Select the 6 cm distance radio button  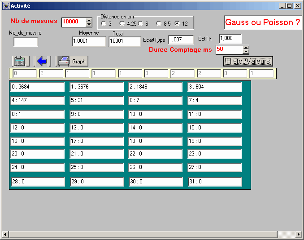141,23
